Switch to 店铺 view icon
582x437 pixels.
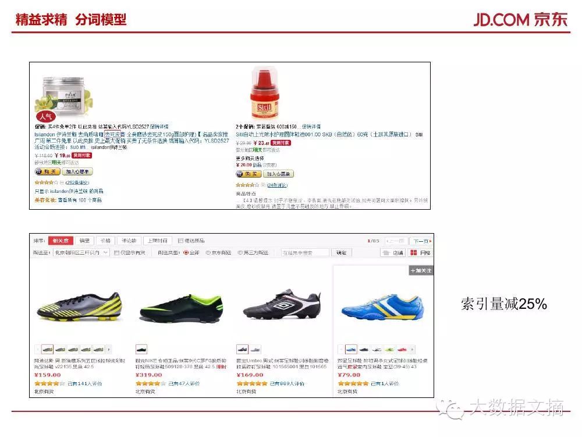point(393,253)
